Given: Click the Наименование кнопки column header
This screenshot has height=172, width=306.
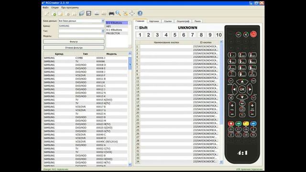Looking at the screenshot, I should tap(166, 43).
